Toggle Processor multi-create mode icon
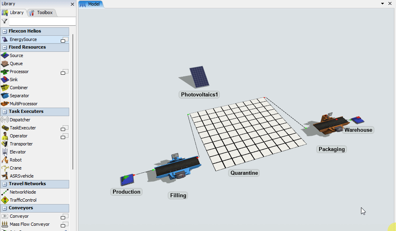 click(x=64, y=72)
